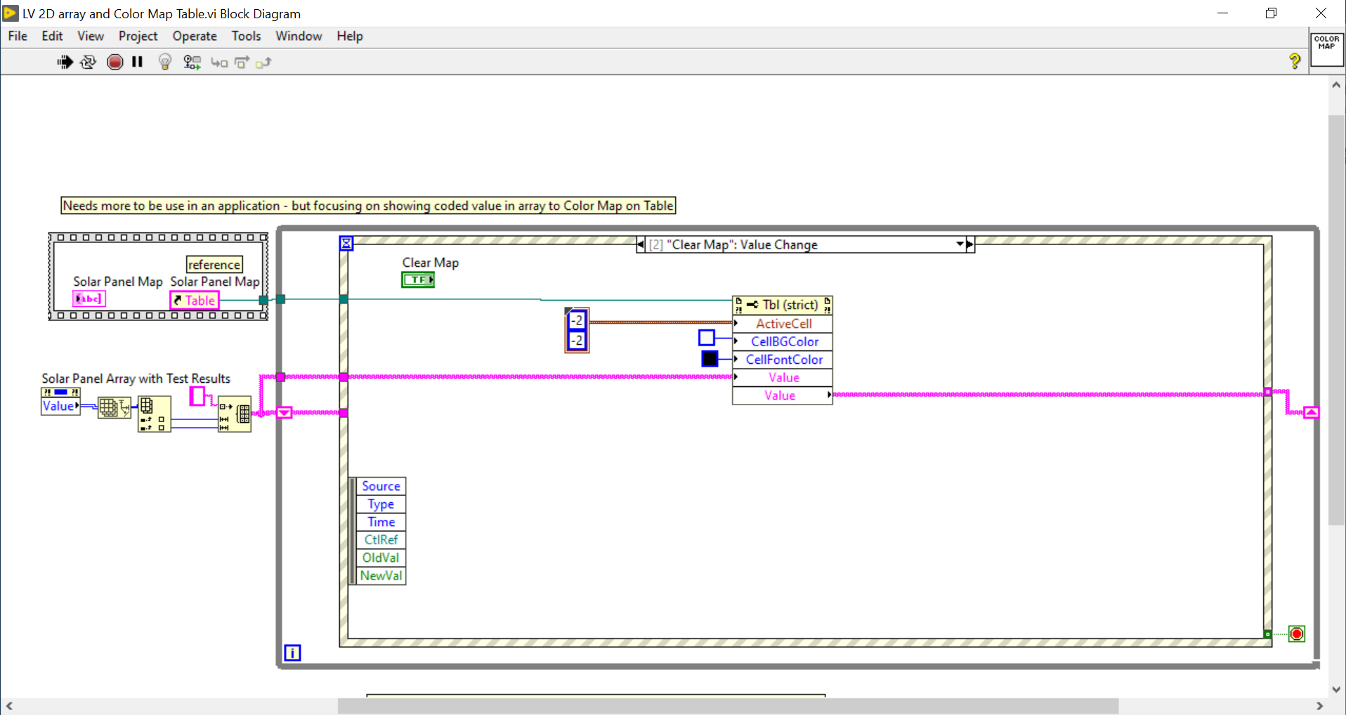Click the COLOR MAP VI icon

1326,49
